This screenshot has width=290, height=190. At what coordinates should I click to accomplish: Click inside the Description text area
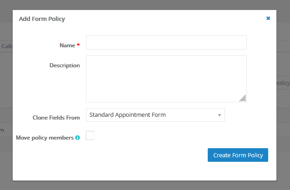(x=166, y=79)
